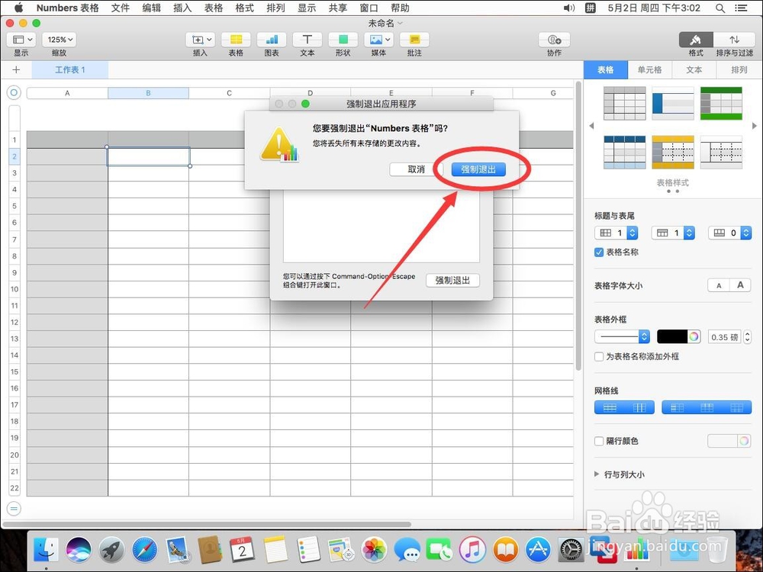
Task: Uncheck the 表格名称 checkbox
Action: pyautogui.click(x=599, y=252)
